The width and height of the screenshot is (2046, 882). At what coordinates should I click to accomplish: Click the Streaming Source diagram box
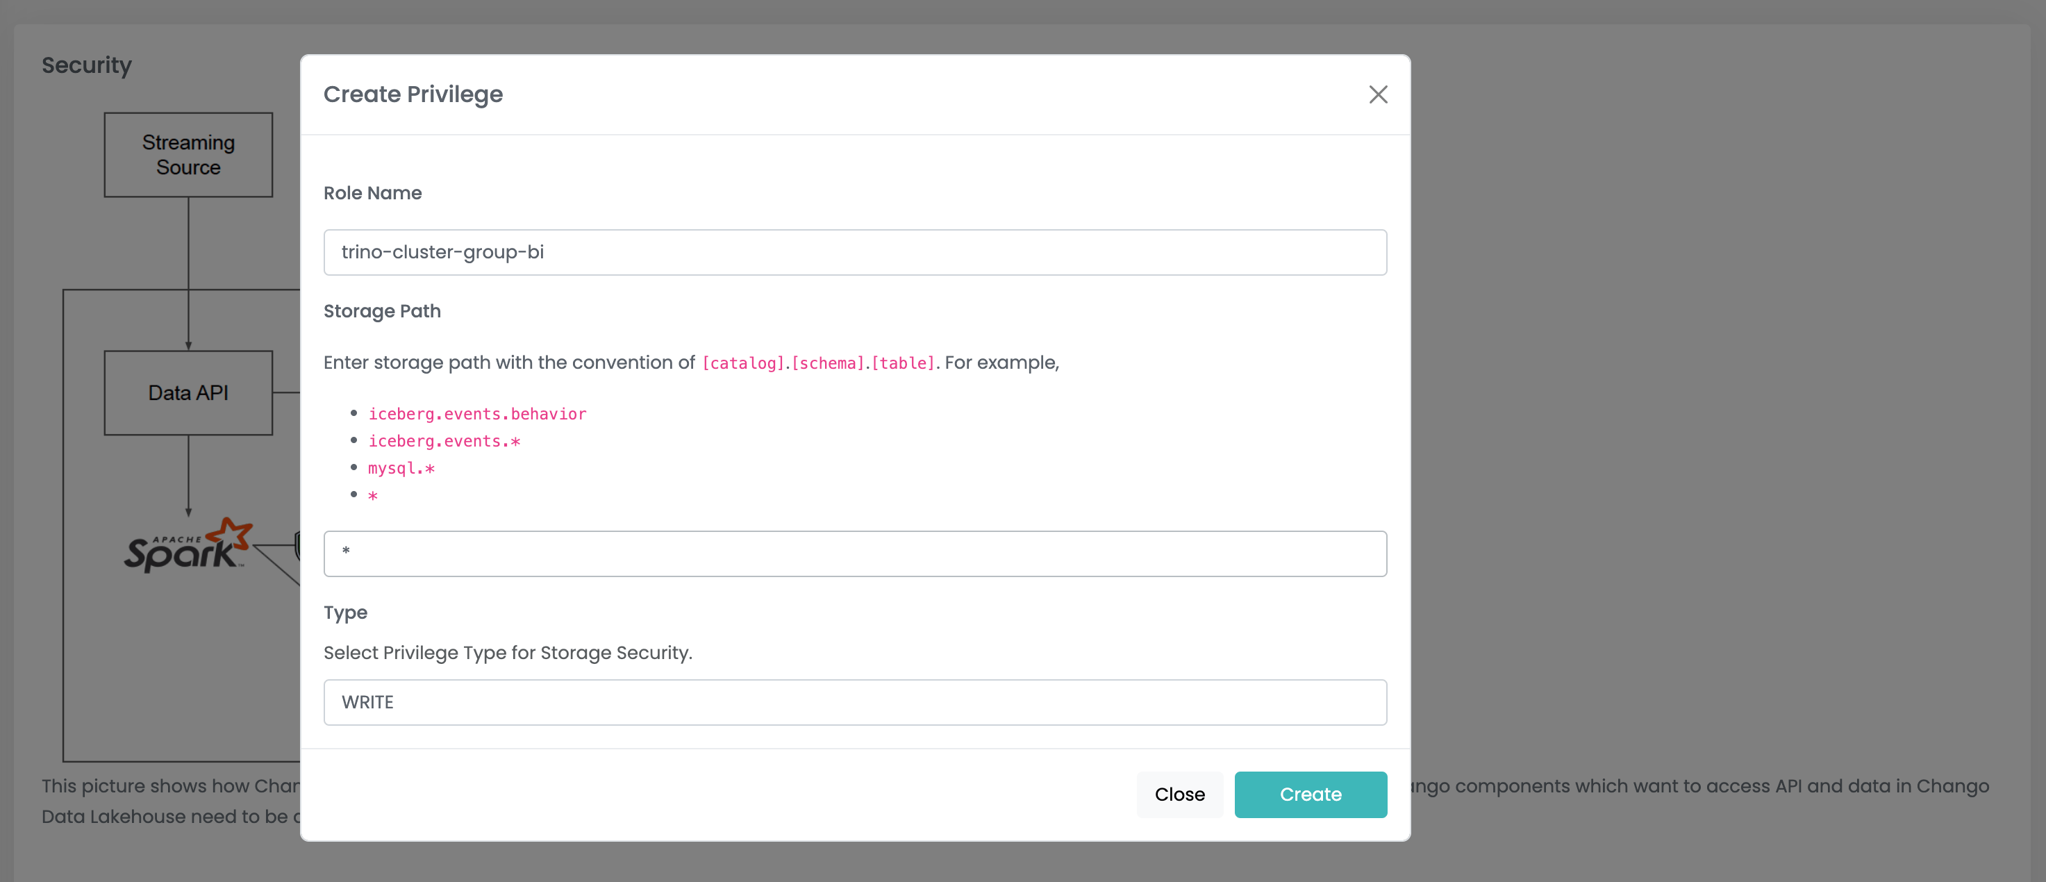click(x=188, y=154)
